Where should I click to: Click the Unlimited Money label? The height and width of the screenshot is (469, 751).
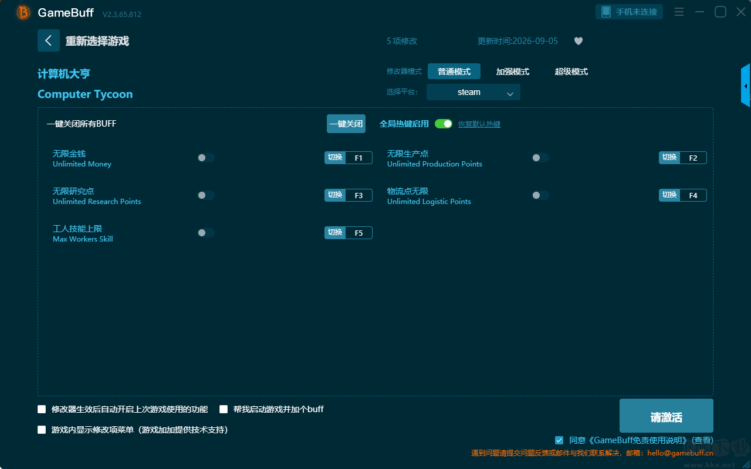(82, 164)
